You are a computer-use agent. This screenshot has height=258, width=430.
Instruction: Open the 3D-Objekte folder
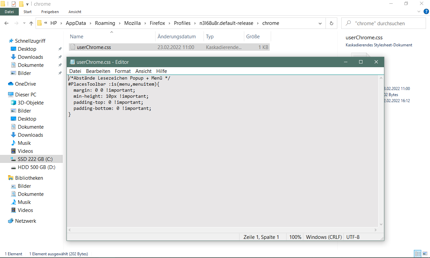coord(31,103)
